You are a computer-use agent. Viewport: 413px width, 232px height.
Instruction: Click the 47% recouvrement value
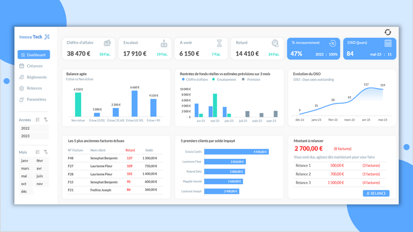click(x=296, y=54)
